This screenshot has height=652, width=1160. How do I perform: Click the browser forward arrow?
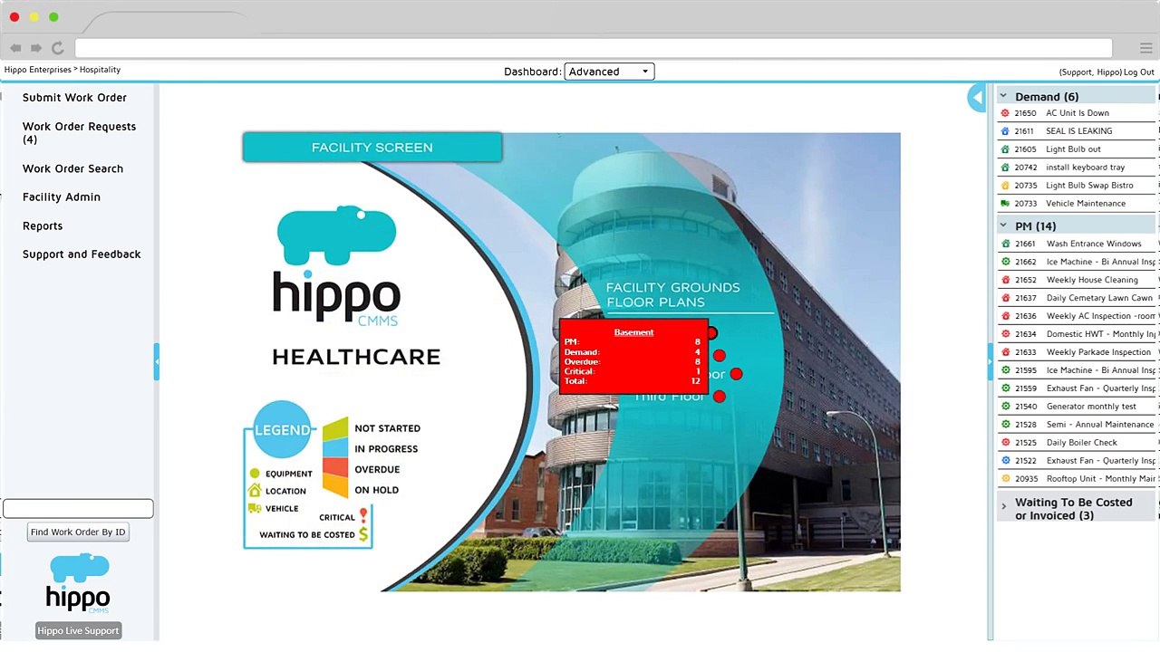point(36,48)
